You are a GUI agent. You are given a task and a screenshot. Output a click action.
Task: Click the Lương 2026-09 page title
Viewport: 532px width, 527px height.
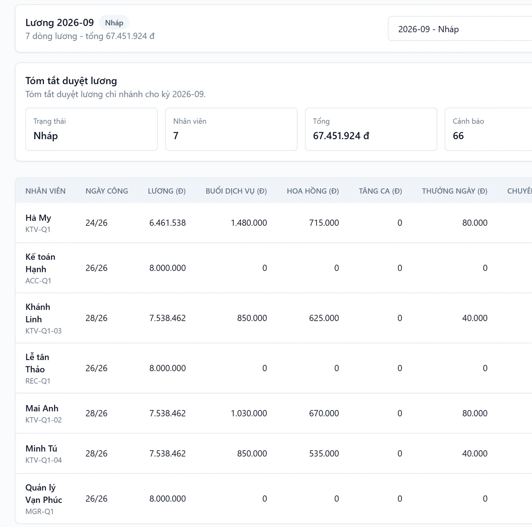click(x=60, y=23)
